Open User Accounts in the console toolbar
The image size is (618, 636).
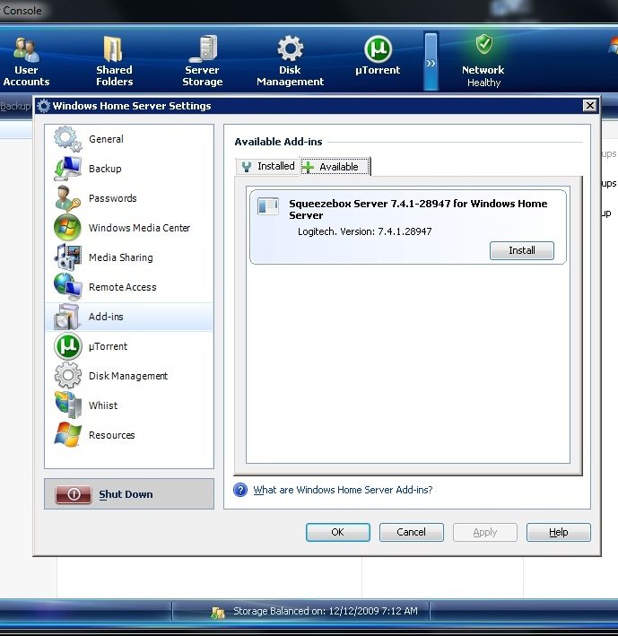click(26, 61)
